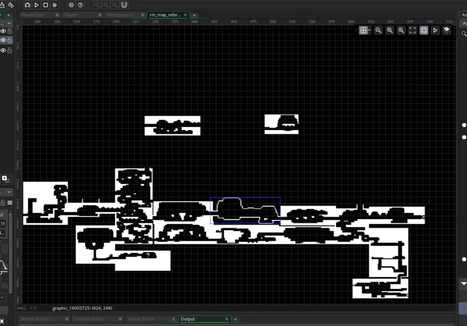Viewport: 467px width, 326px height.
Task: Switch to the Workspace 2 tab
Action: click(x=120, y=15)
